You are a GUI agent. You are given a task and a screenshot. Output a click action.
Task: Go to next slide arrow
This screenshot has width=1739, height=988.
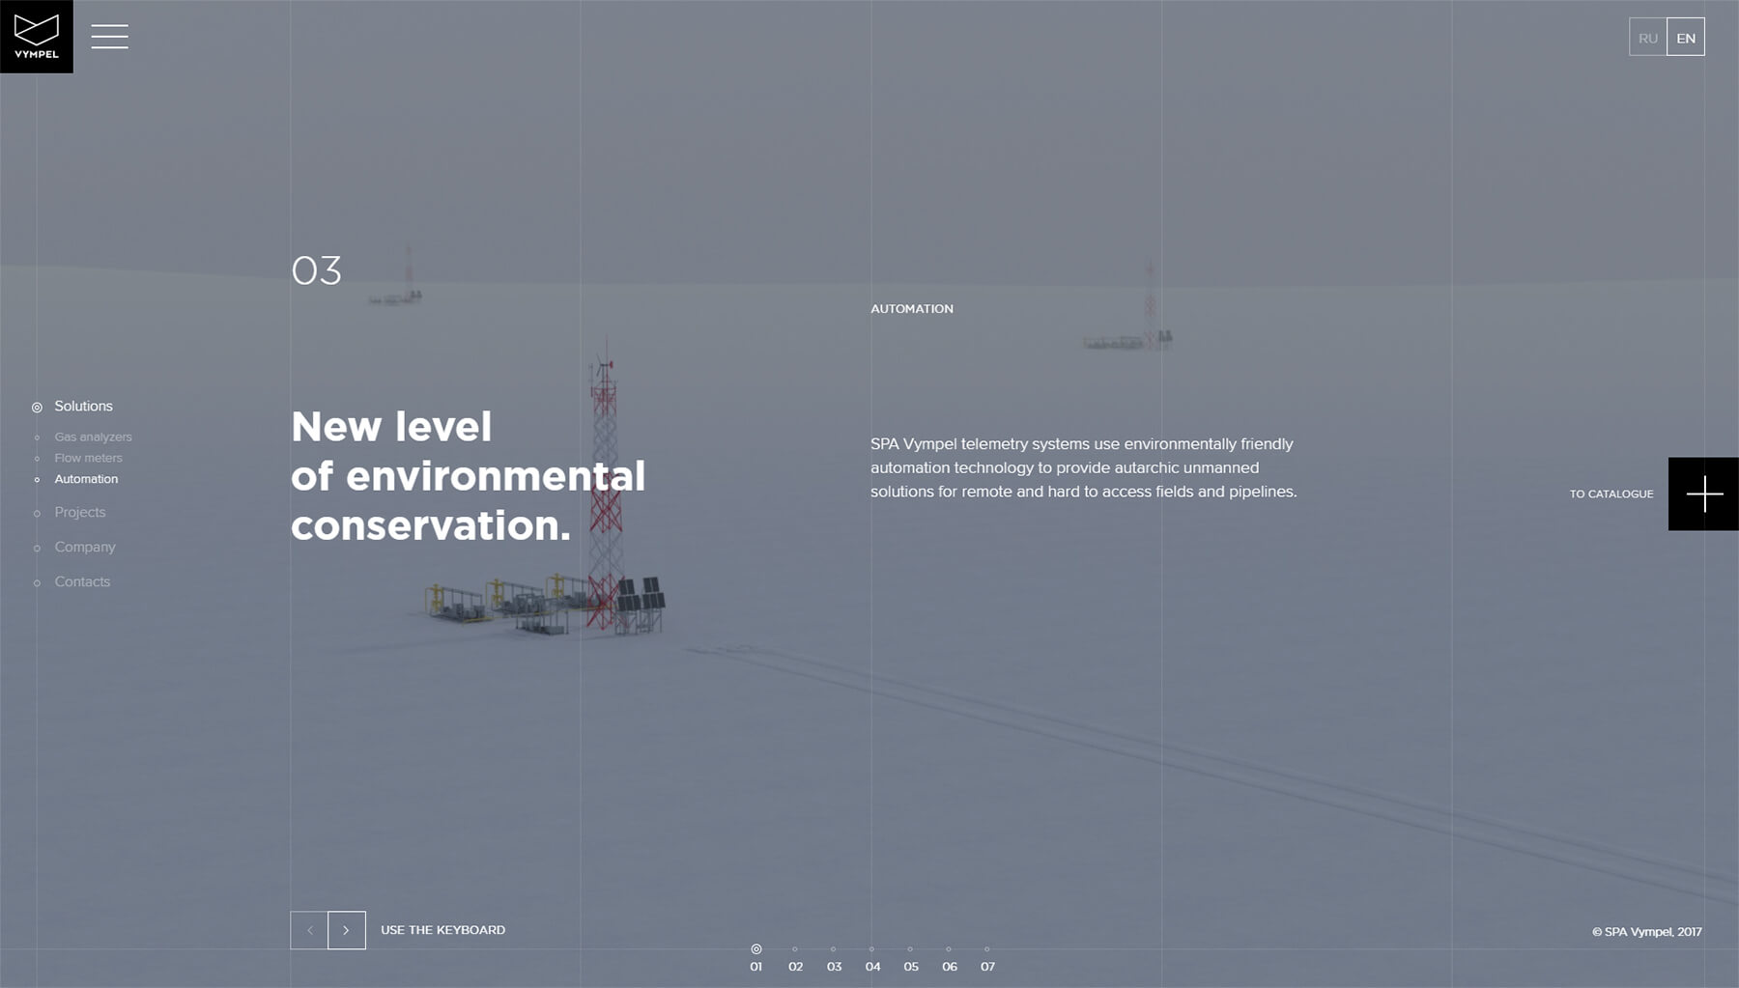pyautogui.click(x=346, y=930)
